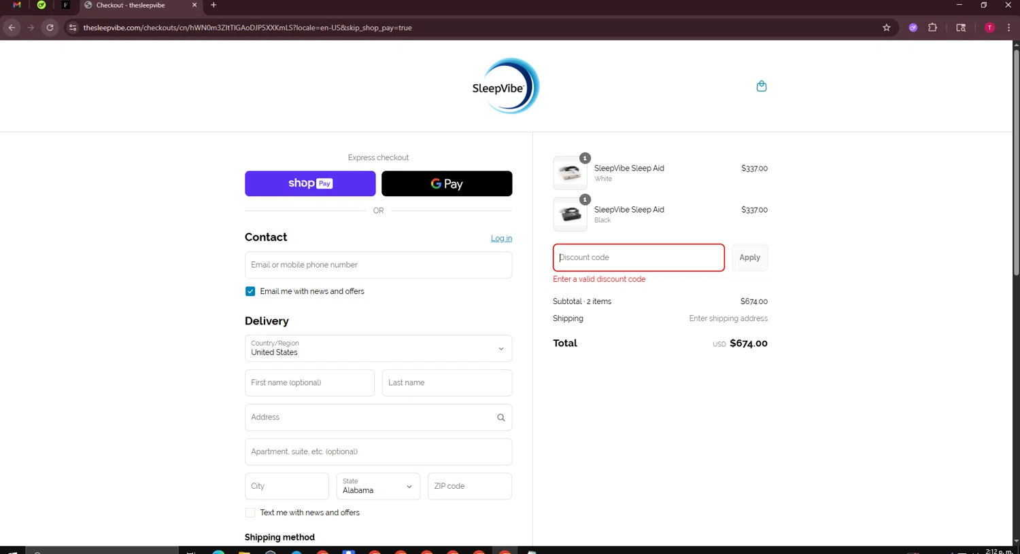Click the ZIP code field
The image size is (1020, 554).
tap(470, 486)
